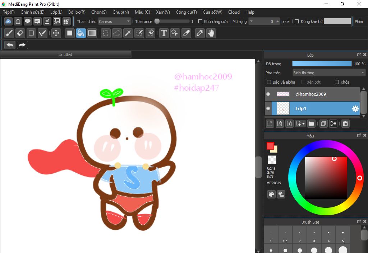Select the Magic Wand tool

click(x=128, y=33)
